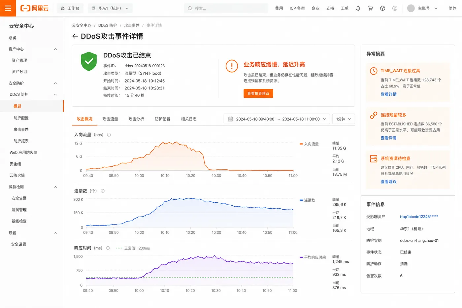Screen dimensions: 462x308
Task: Open 支持 in the top menu
Action: [x=330, y=8]
